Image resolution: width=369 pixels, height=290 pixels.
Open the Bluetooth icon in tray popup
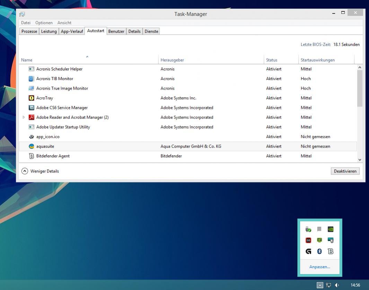click(319, 251)
